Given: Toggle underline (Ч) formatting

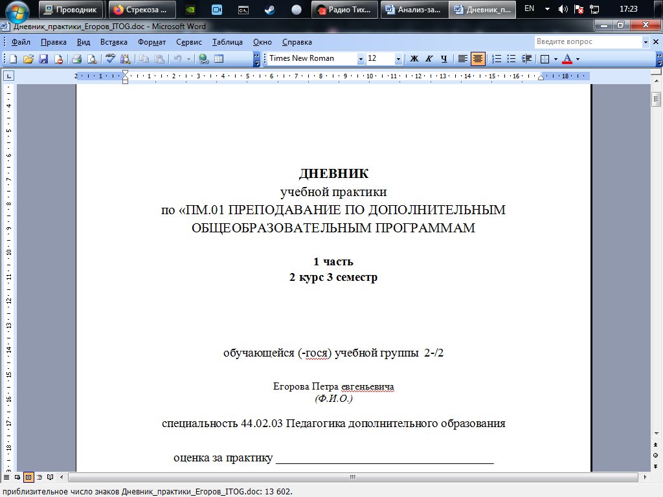Looking at the screenshot, I should click(444, 59).
